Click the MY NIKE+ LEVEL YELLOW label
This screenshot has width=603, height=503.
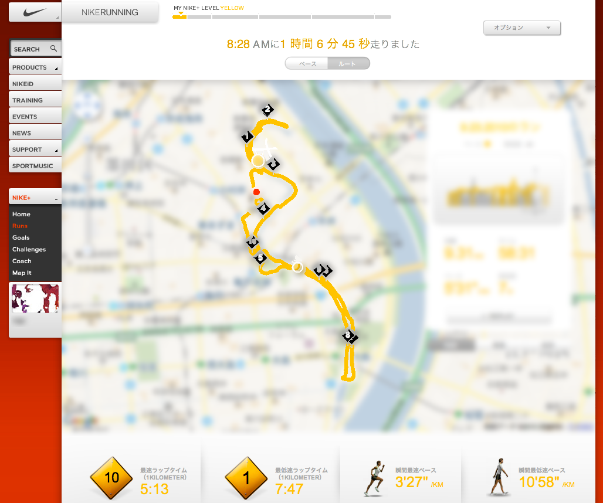(209, 8)
